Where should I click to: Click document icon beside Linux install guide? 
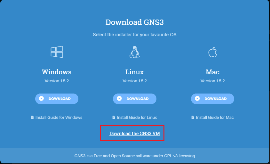click(114, 117)
